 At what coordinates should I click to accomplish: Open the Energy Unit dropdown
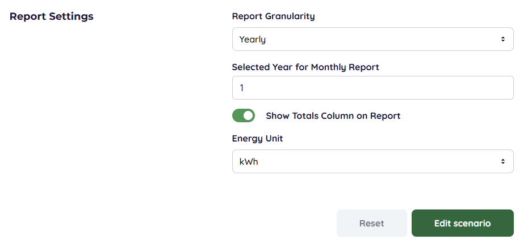coord(372,161)
